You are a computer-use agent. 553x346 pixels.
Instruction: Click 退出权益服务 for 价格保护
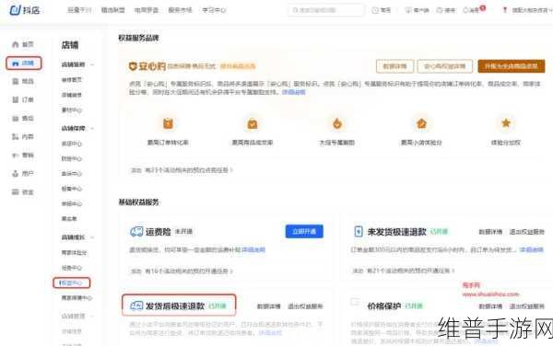527,306
